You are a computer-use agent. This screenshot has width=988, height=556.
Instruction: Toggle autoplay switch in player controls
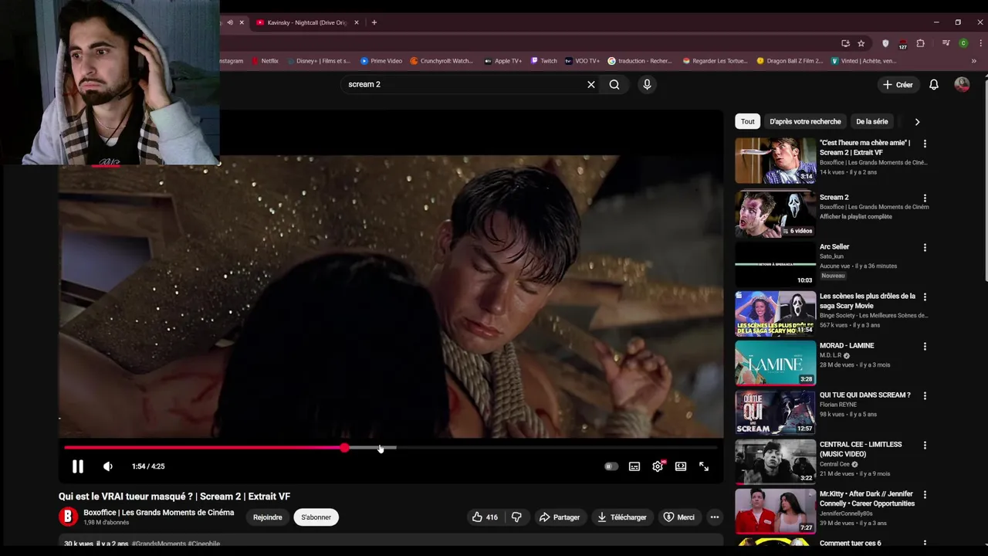(x=611, y=466)
